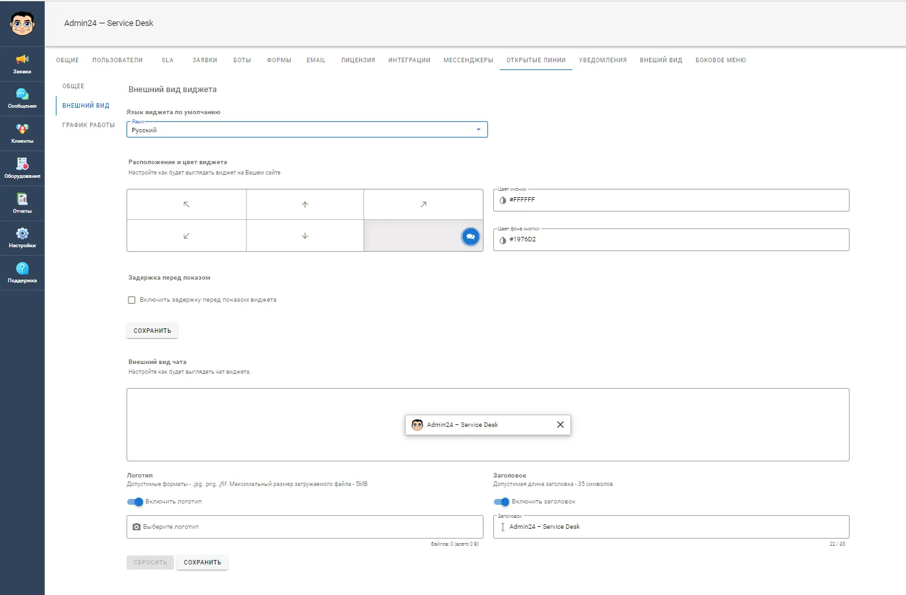Select top-center up arrow widget position
Viewport: 906px width, 595px height.
[x=305, y=204]
